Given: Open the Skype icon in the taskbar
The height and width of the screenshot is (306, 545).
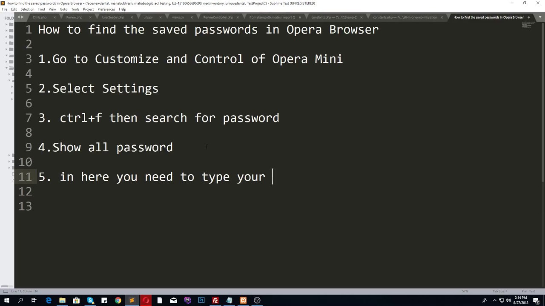Looking at the screenshot, I should pos(90,300).
